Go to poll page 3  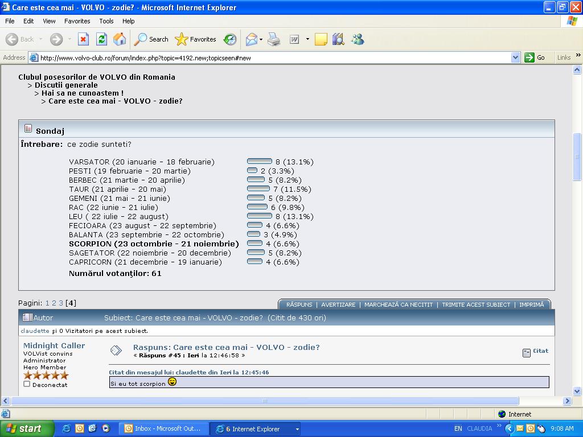point(61,303)
